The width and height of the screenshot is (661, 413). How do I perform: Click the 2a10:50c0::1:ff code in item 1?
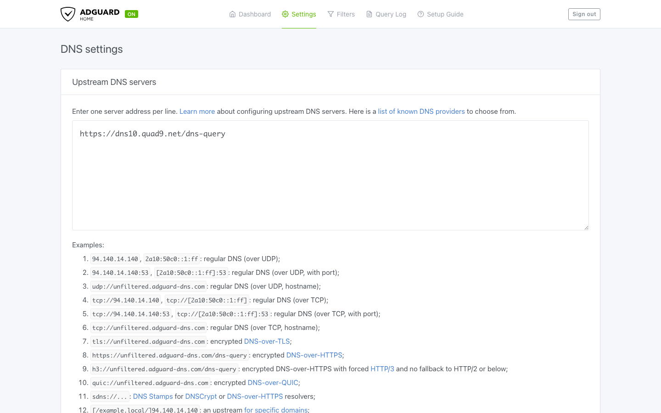[172, 259]
